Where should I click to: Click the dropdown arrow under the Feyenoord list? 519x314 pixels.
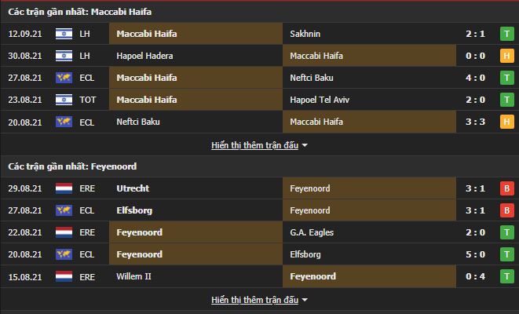tap(305, 301)
